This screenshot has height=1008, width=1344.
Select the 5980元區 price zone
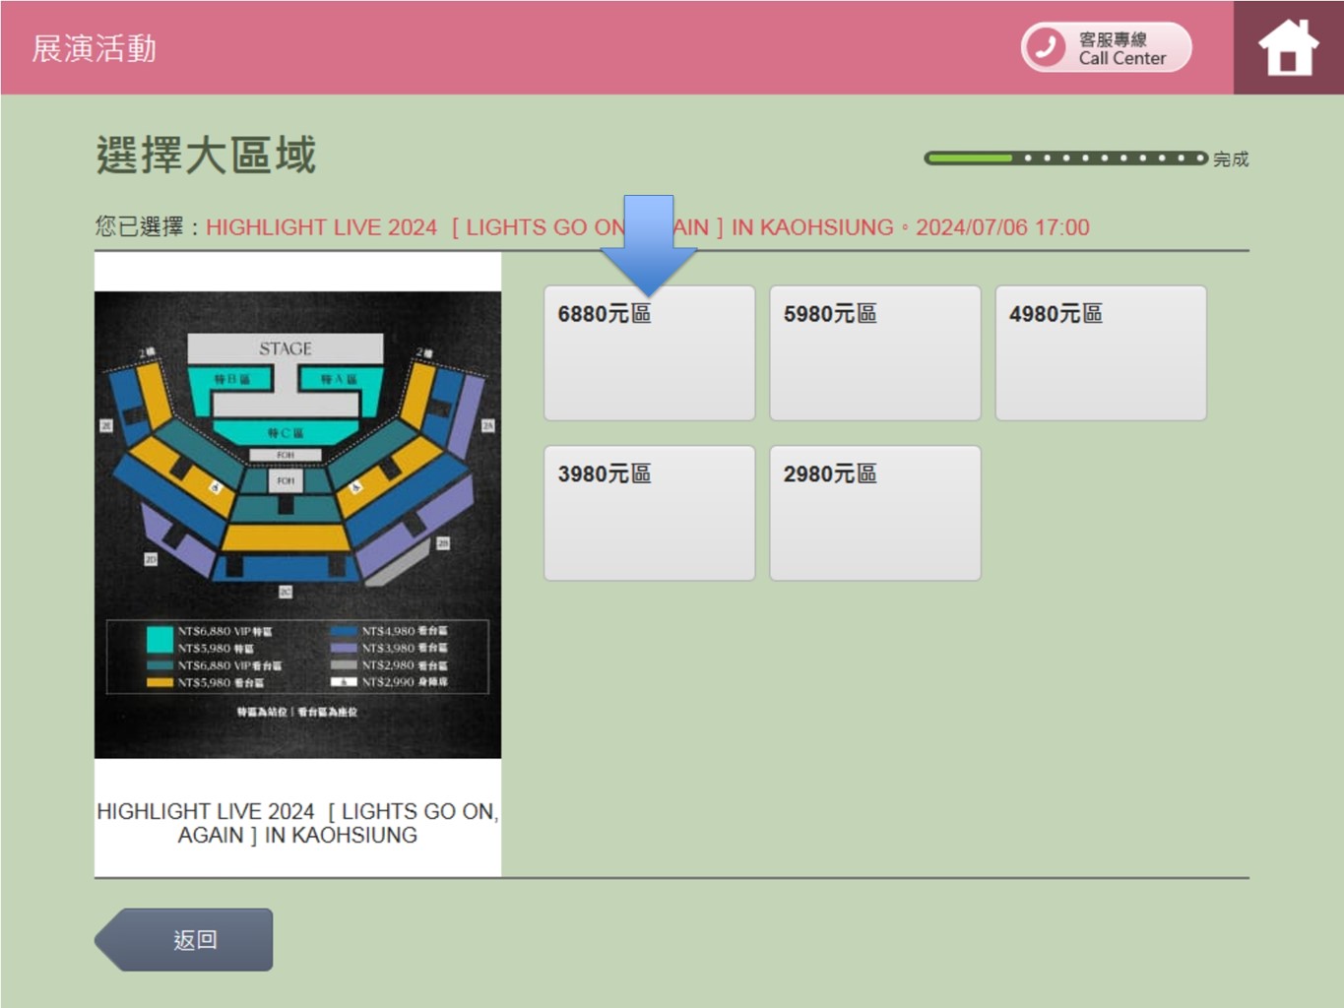point(875,352)
